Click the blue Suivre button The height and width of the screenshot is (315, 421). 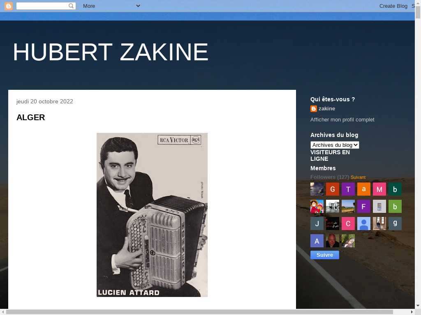(325, 255)
